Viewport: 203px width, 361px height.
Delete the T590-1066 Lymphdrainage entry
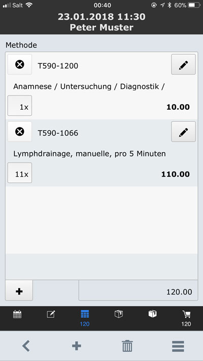20,132
